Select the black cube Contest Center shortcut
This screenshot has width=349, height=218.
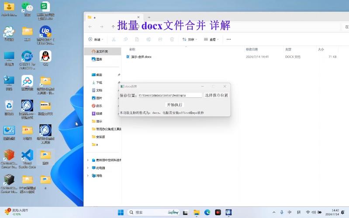coord(9,183)
